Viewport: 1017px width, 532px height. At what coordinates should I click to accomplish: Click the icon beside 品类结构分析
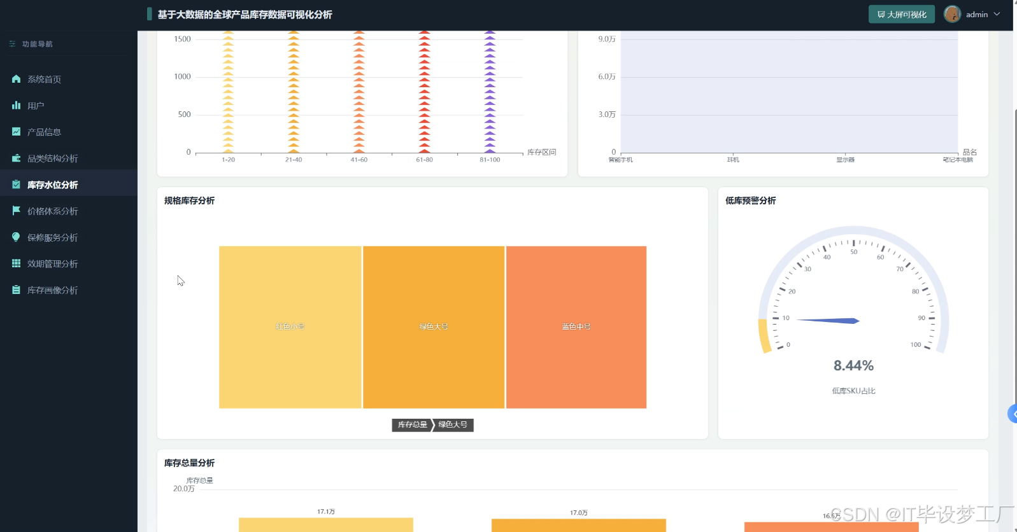(x=16, y=158)
